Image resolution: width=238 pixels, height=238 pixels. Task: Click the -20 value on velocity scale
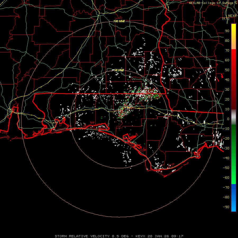pos(226,138)
